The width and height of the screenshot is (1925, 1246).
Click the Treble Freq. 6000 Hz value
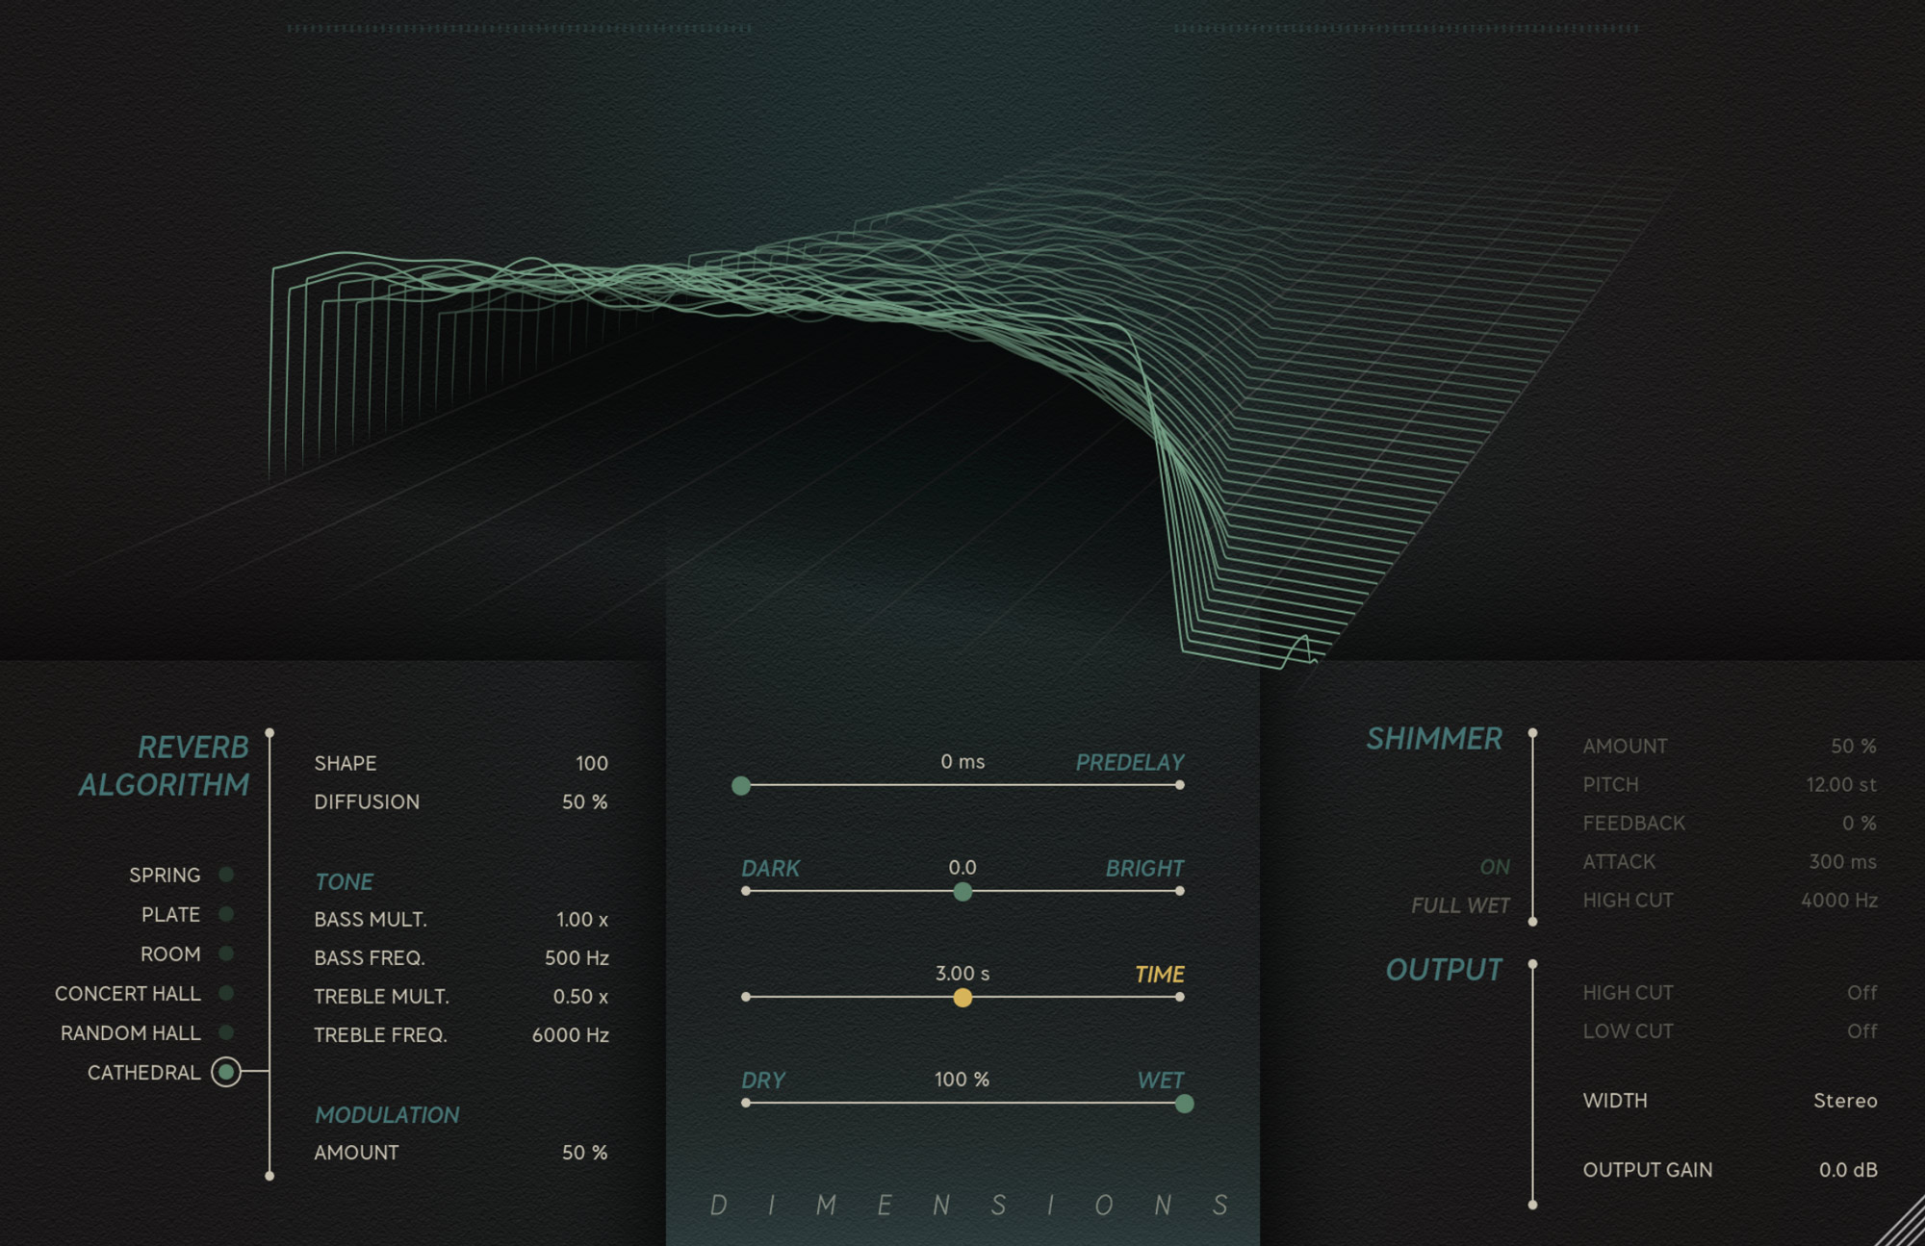570,1035
